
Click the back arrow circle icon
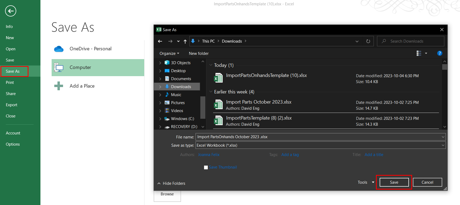pos(11,11)
